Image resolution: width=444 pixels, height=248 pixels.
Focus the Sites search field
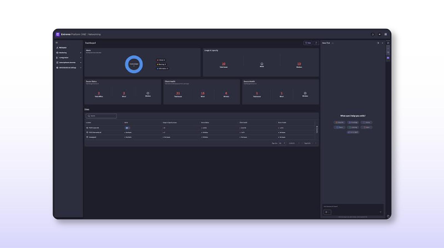click(101, 116)
